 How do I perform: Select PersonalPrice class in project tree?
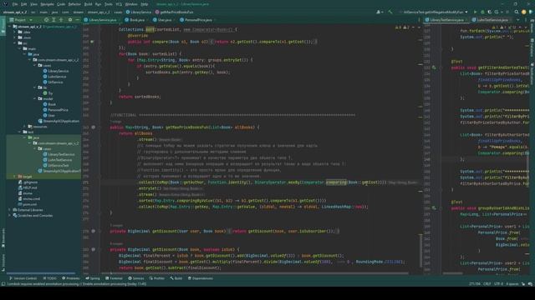55,110
